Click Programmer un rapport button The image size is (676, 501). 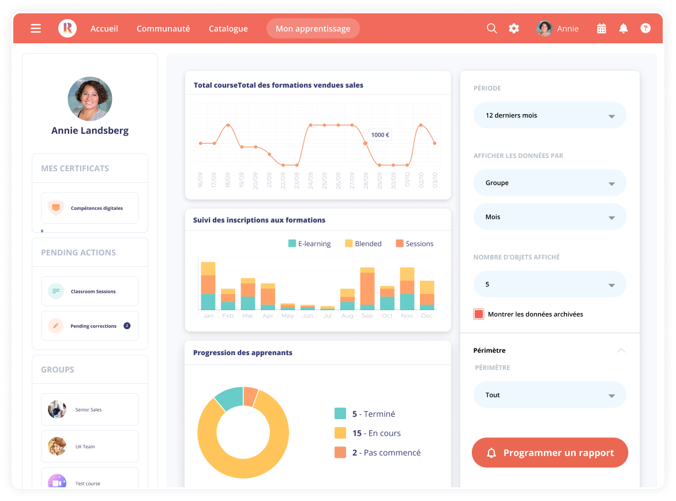pyautogui.click(x=550, y=453)
